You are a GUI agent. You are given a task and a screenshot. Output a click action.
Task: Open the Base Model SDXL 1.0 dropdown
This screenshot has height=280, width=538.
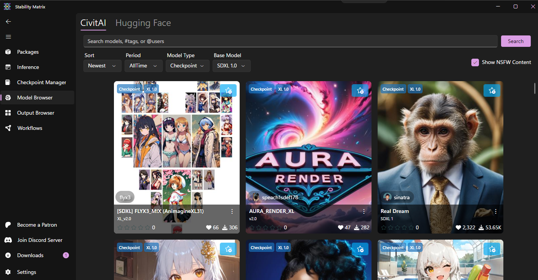231,66
